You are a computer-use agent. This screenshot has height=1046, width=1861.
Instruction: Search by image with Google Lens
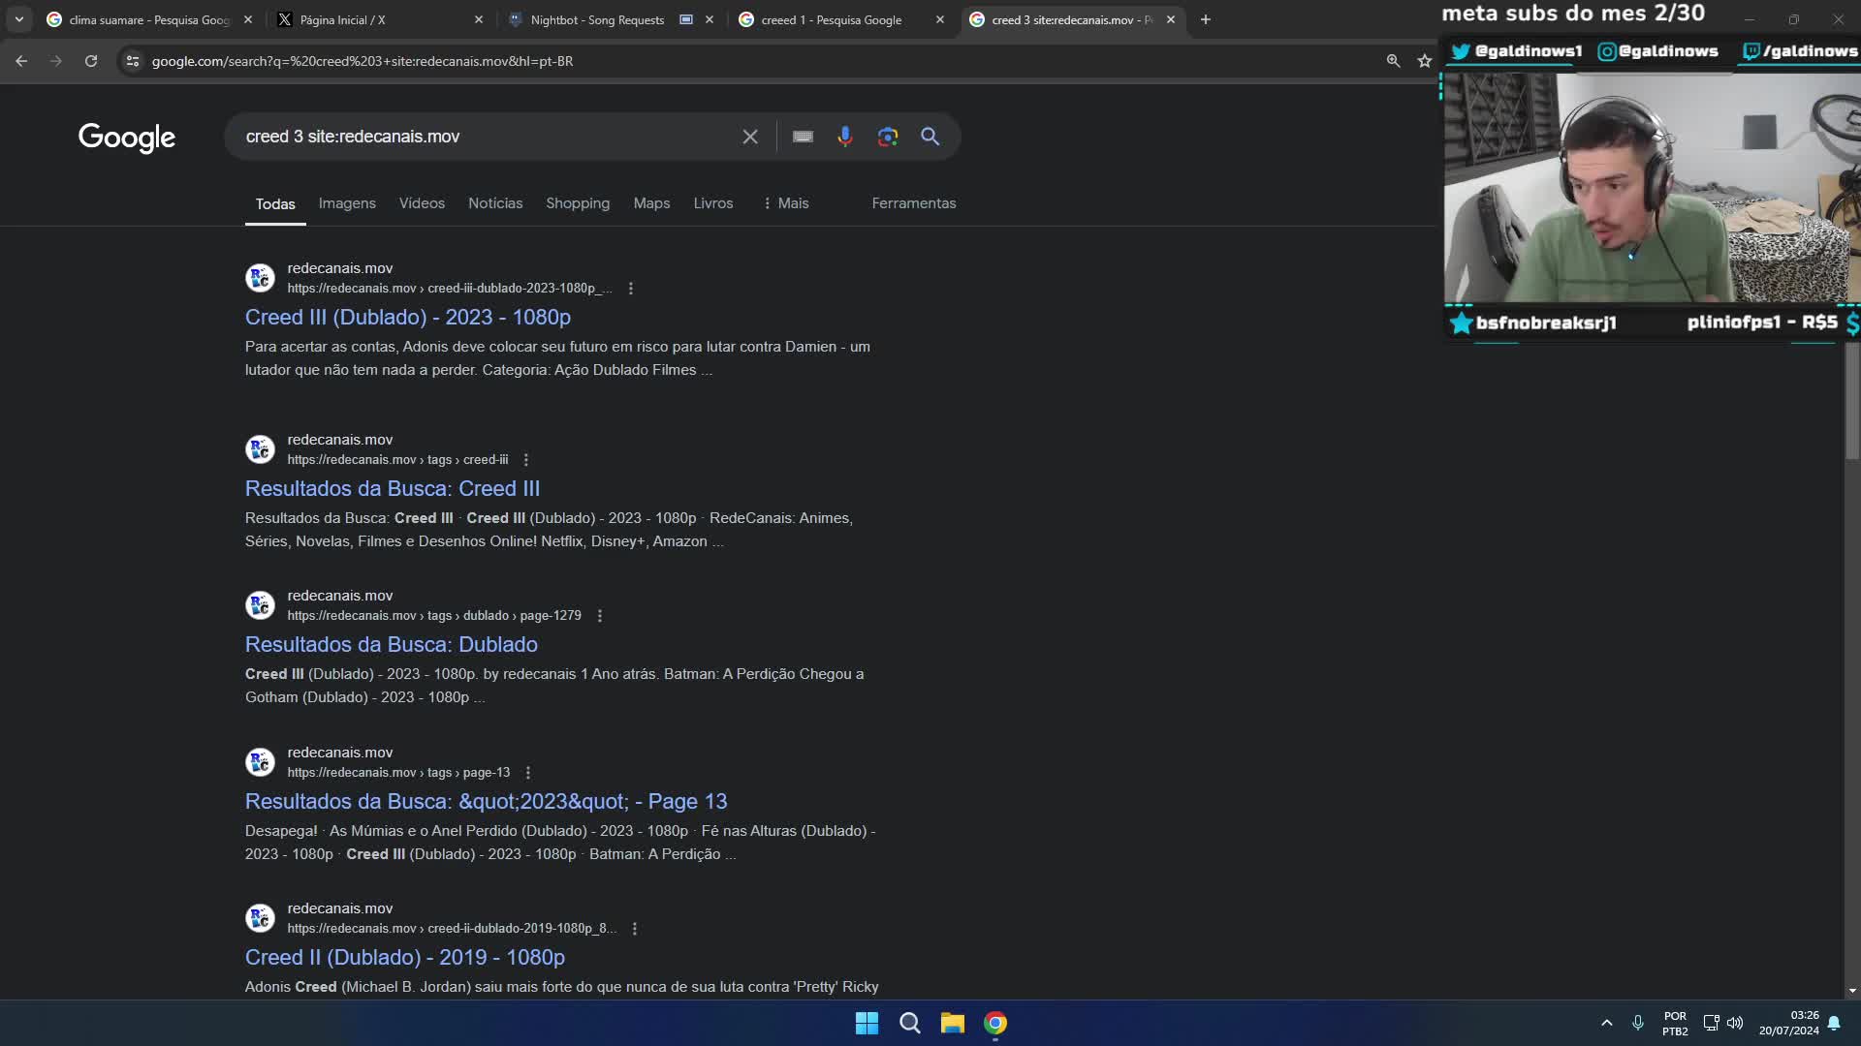tap(888, 137)
